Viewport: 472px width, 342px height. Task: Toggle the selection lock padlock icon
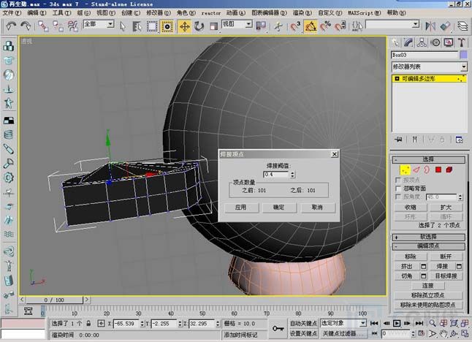[x=88, y=323]
